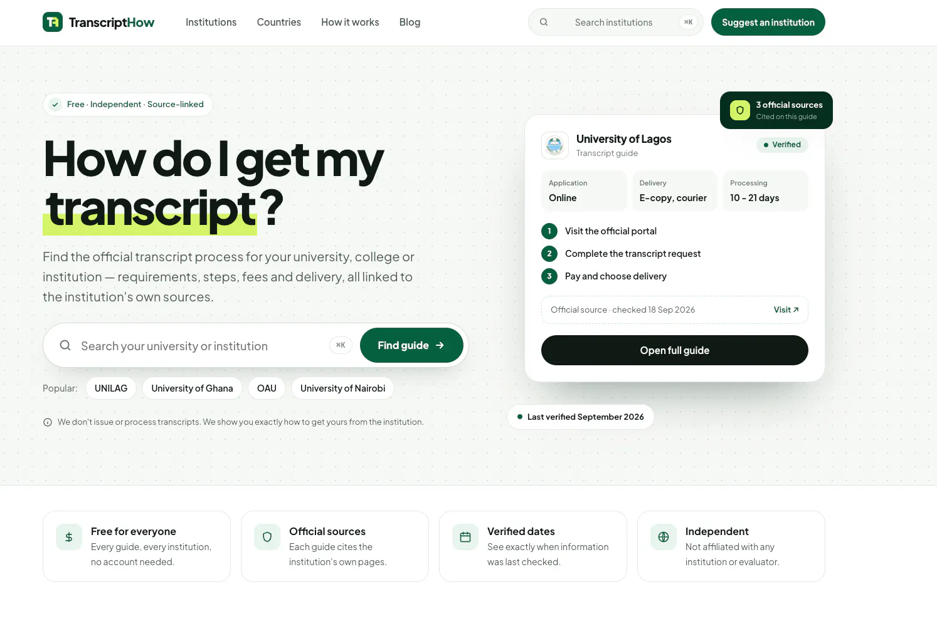Select the OAU popular chip
Image resolution: width=937 pixels, height=619 pixels.
pyautogui.click(x=267, y=388)
